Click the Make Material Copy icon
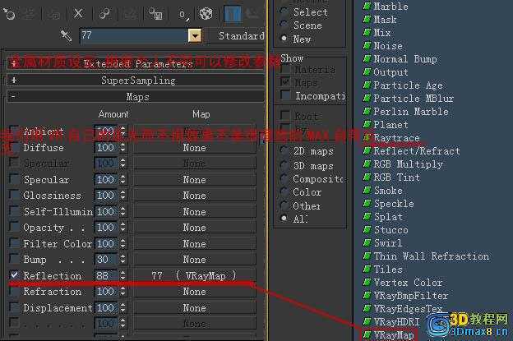513x341 pixels. click(104, 13)
